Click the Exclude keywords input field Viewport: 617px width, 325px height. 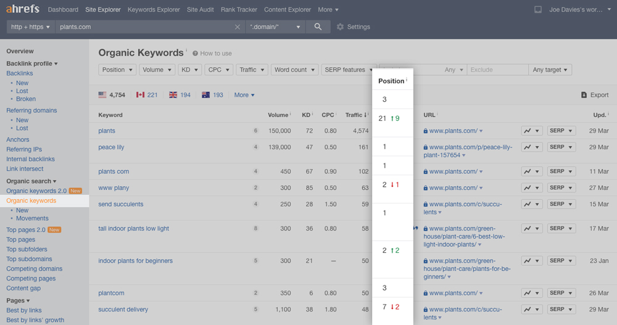497,70
